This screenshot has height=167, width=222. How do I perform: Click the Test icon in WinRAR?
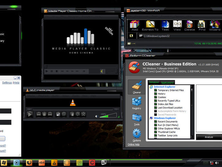[x=165, y=25]
